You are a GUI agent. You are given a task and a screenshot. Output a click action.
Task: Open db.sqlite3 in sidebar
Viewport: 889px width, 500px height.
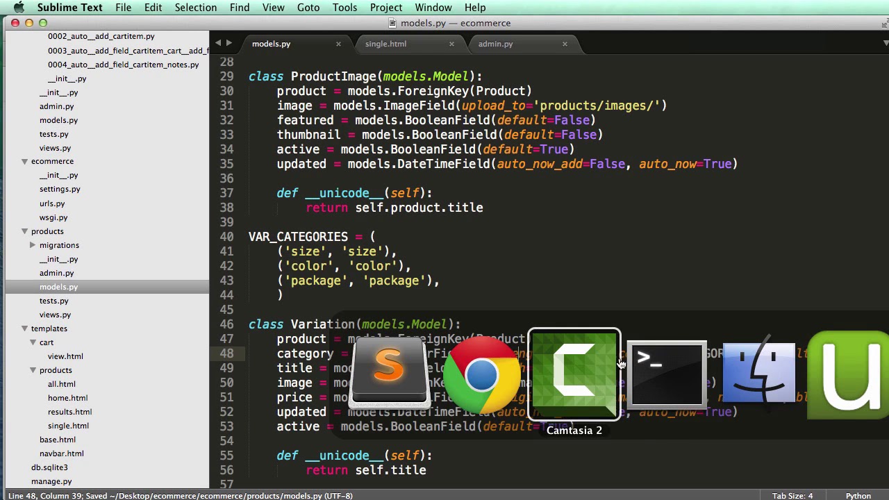click(49, 467)
